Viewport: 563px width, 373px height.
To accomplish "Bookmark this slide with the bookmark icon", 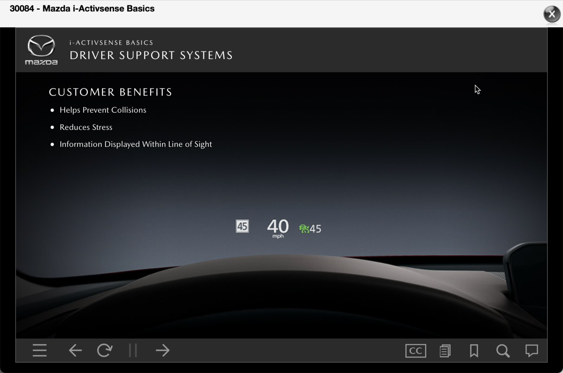I will (x=474, y=351).
